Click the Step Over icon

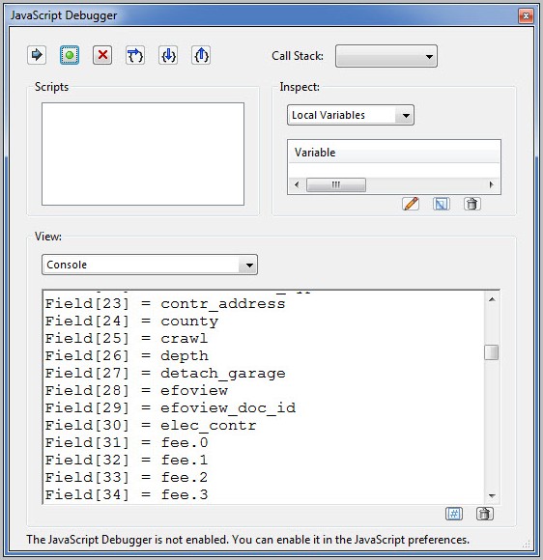[x=135, y=55]
